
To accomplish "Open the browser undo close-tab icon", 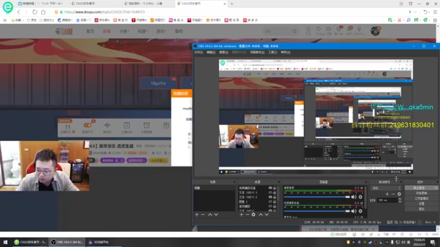I will [425, 12].
